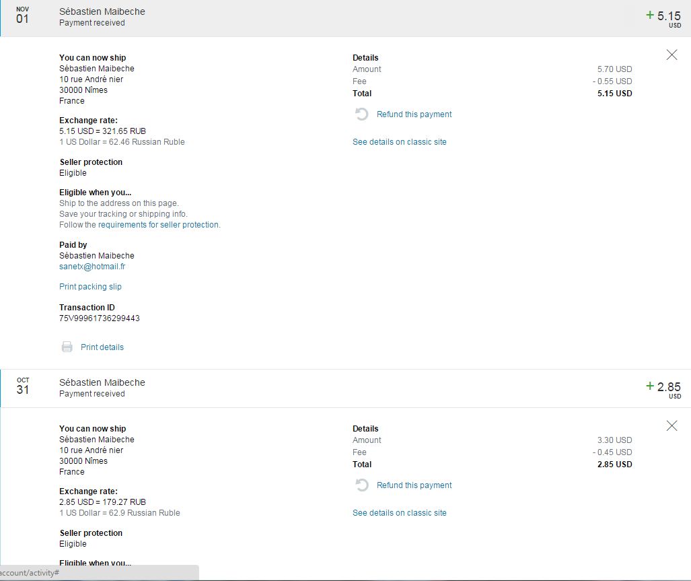Open the requirements for seller protection link
Image resolution: width=691 pixels, height=581 pixels.
point(159,225)
